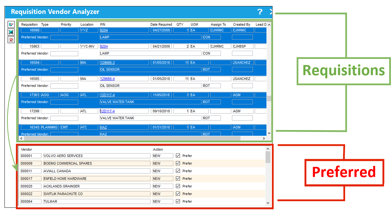Open part number 129666-4 link
This screenshot has width=391, height=216.
point(107,79)
